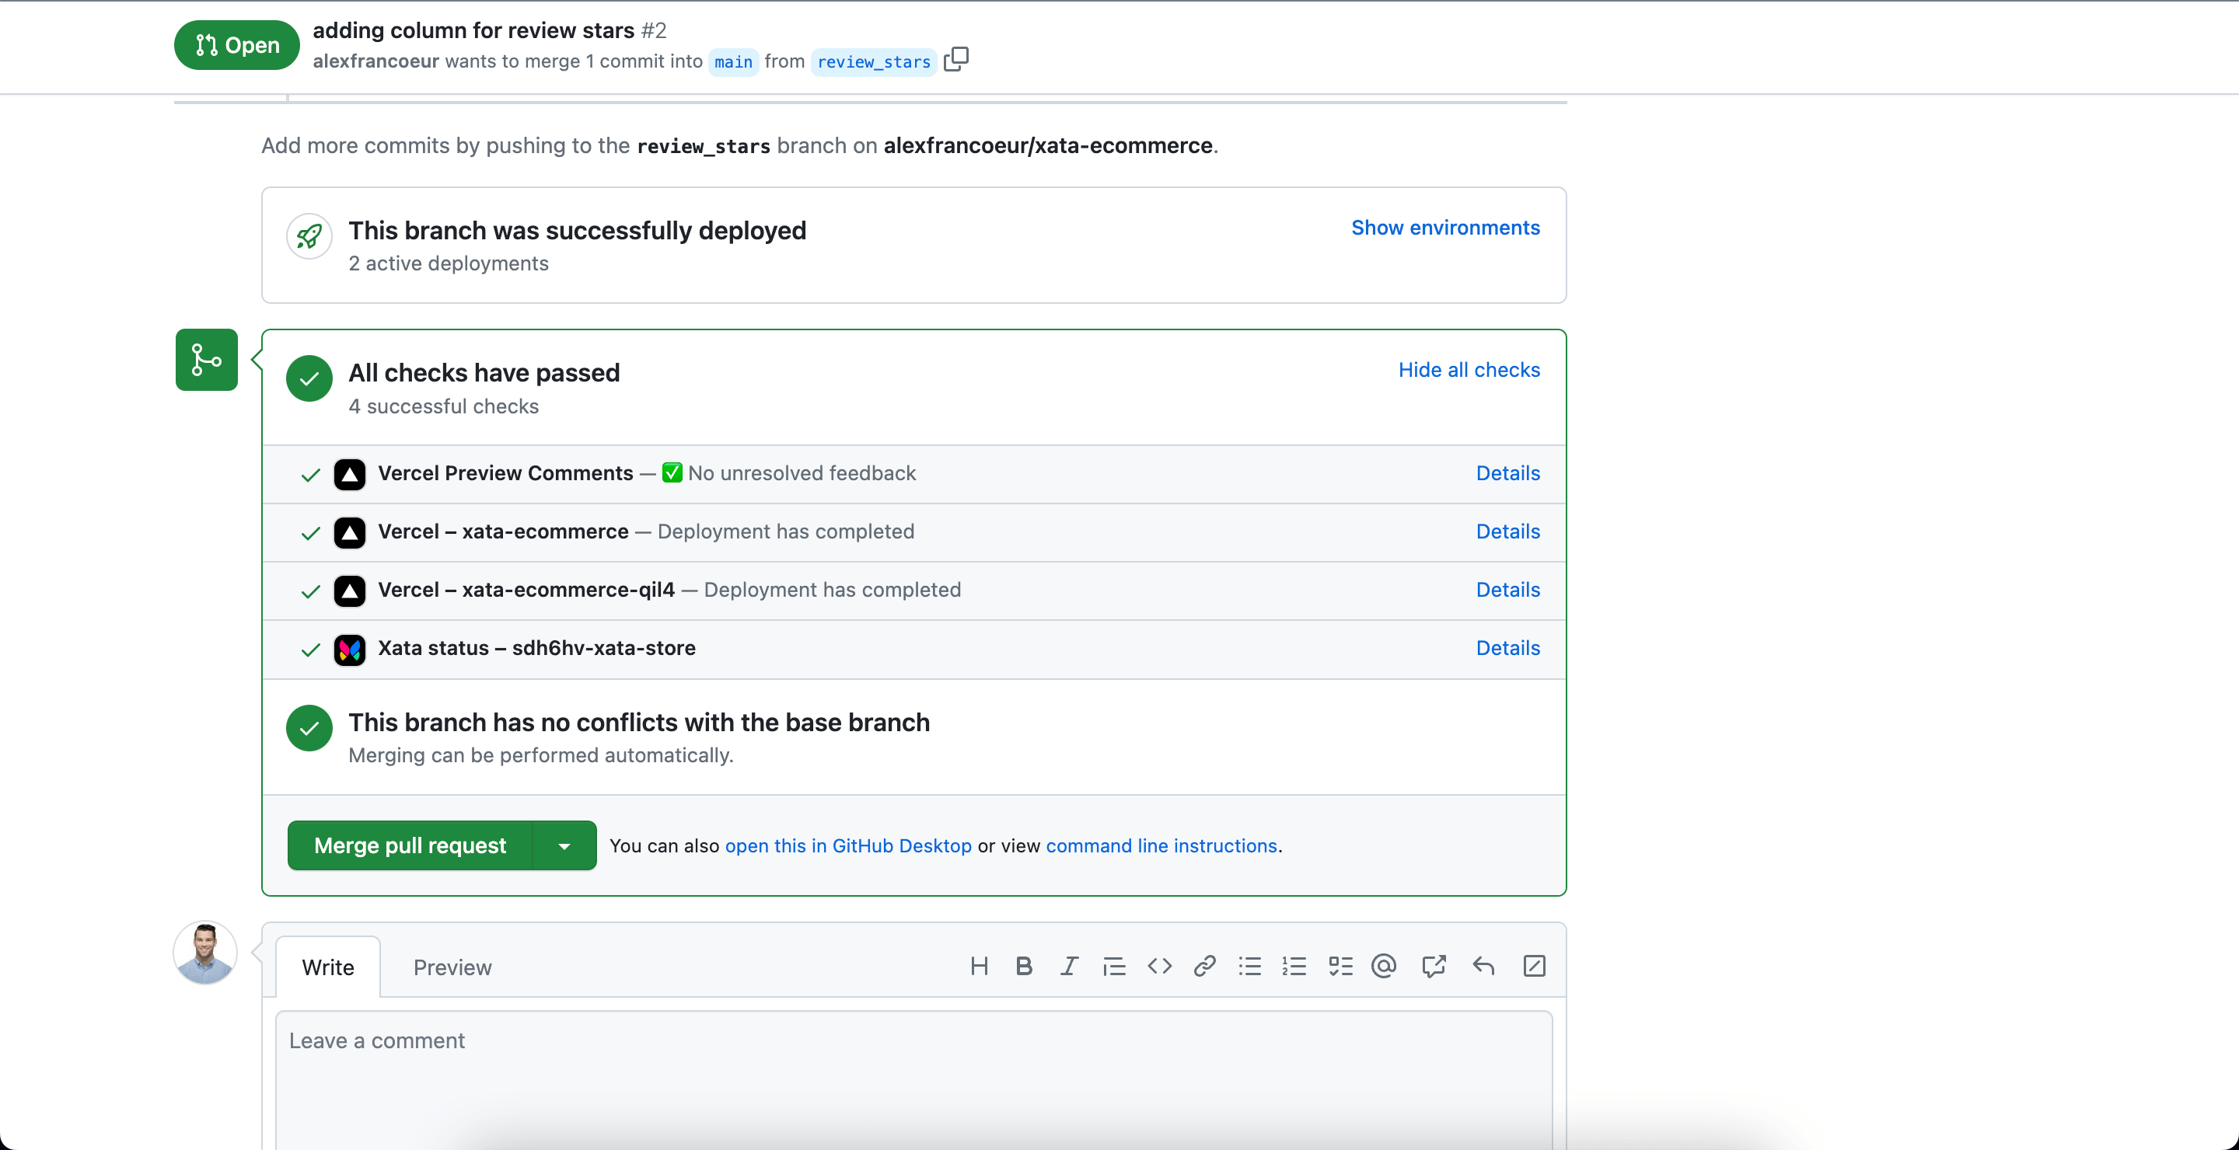The width and height of the screenshot is (2239, 1150).
Task: Click command line instructions link
Action: pos(1161,846)
